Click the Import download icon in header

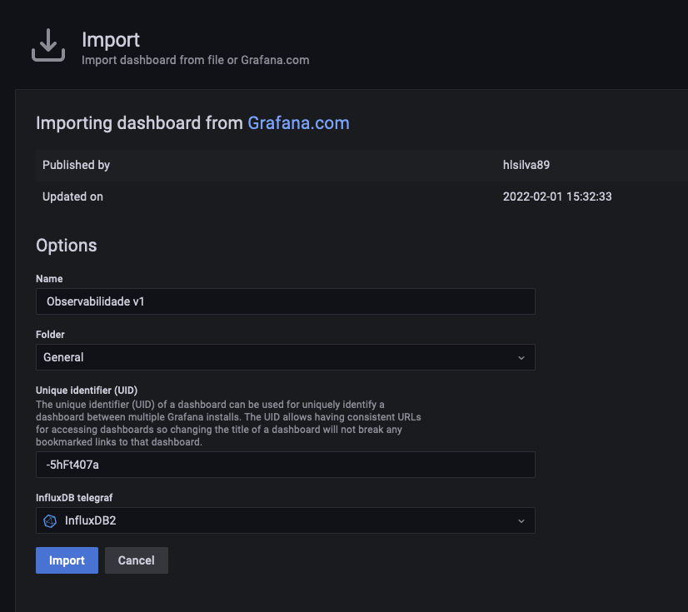click(48, 45)
